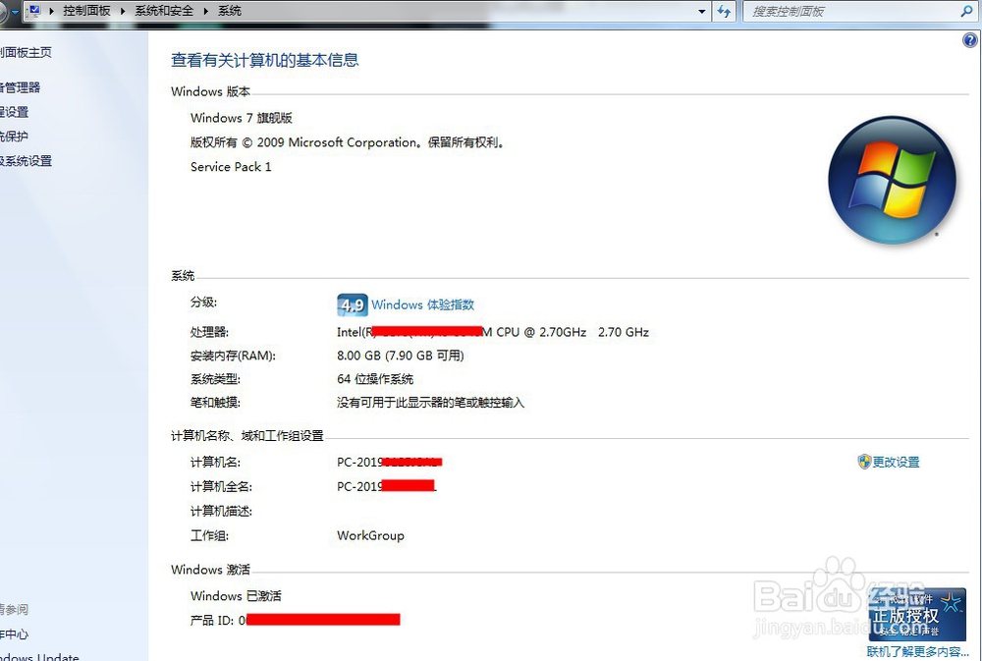The image size is (982, 661).
Task: Click the Windows logo orb image
Action: tap(892, 180)
